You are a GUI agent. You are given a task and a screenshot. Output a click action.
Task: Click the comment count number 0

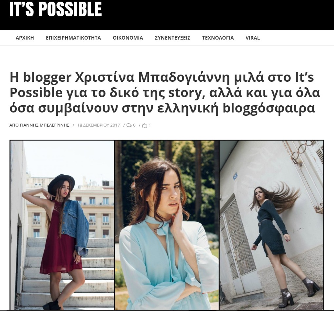[x=134, y=125]
